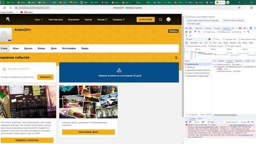Click Посмотреть фото button
Image resolution: width=256 pixels, height=144 pixels.
[88, 132]
